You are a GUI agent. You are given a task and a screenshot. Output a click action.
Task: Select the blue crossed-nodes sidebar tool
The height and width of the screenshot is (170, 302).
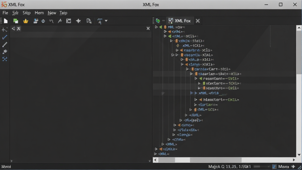[x=5, y=59]
